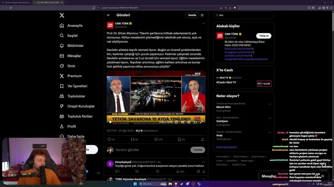Bookmark the post with 30 bookmarks
The image size is (334, 187).
tap(181, 139)
